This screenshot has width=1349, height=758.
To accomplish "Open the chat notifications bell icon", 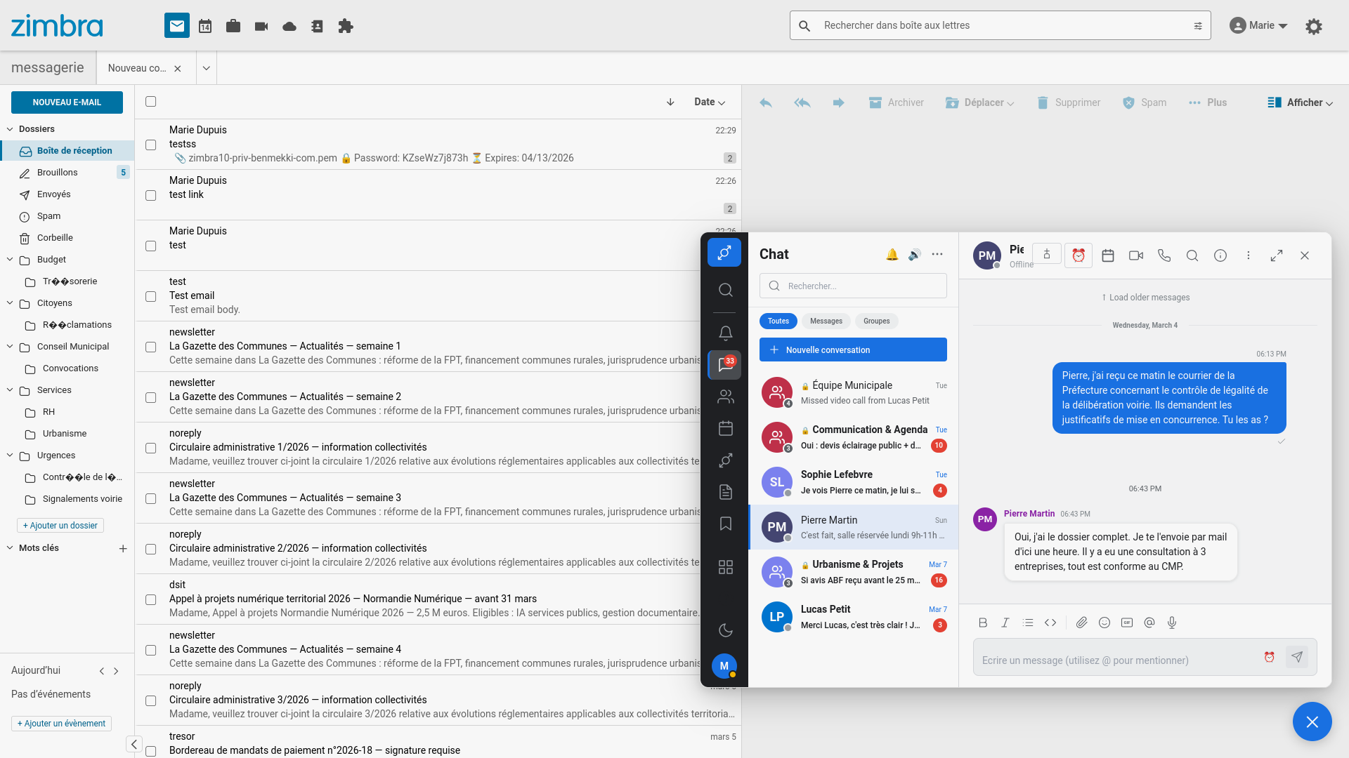I will point(725,333).
